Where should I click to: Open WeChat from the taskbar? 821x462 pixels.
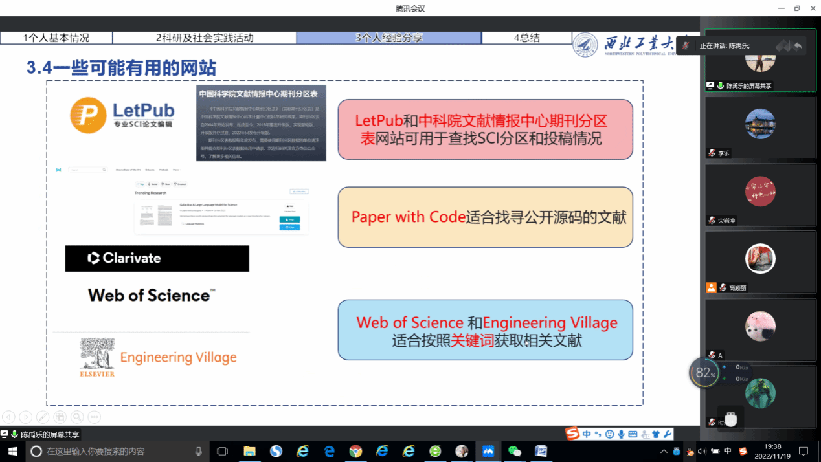pyautogui.click(x=515, y=451)
